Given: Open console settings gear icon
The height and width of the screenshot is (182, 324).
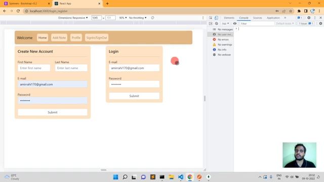Looking at the screenshot, I should click(320, 24).
